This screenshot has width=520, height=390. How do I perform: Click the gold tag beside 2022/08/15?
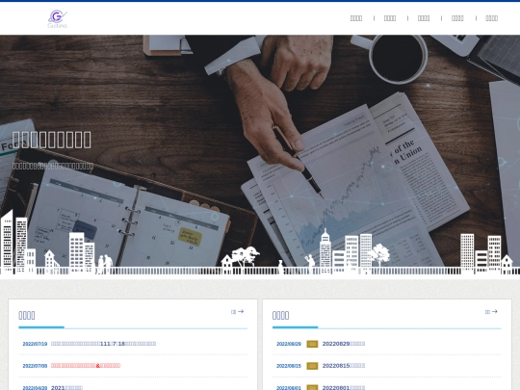pos(312,366)
